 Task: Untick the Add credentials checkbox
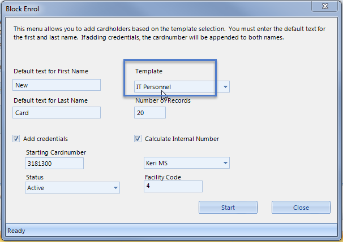click(x=16, y=139)
